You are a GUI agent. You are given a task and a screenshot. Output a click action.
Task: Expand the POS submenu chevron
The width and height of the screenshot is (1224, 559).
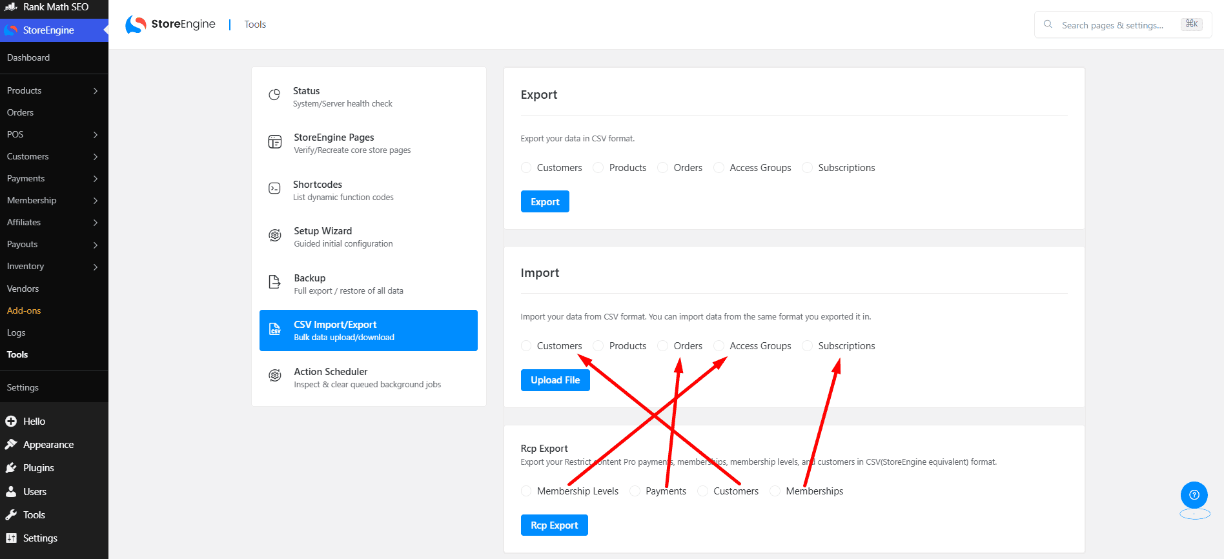(x=96, y=135)
